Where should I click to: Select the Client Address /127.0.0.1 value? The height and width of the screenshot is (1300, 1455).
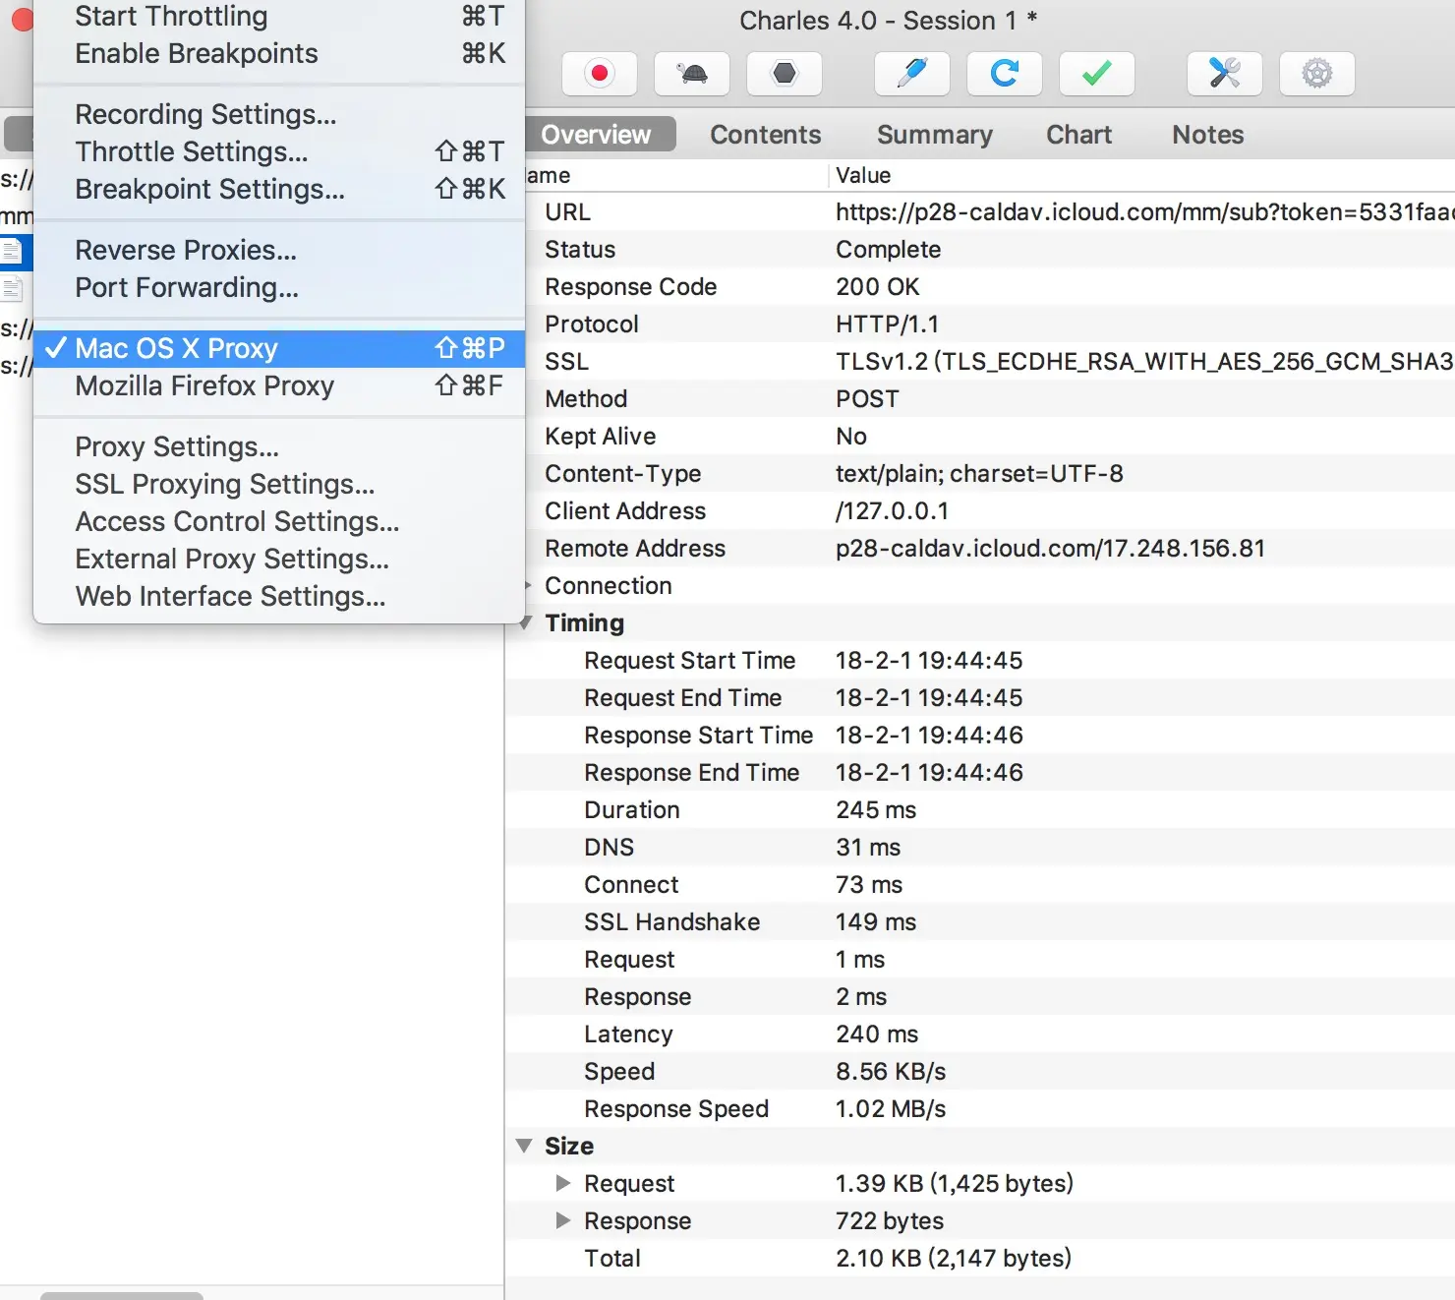click(x=892, y=511)
